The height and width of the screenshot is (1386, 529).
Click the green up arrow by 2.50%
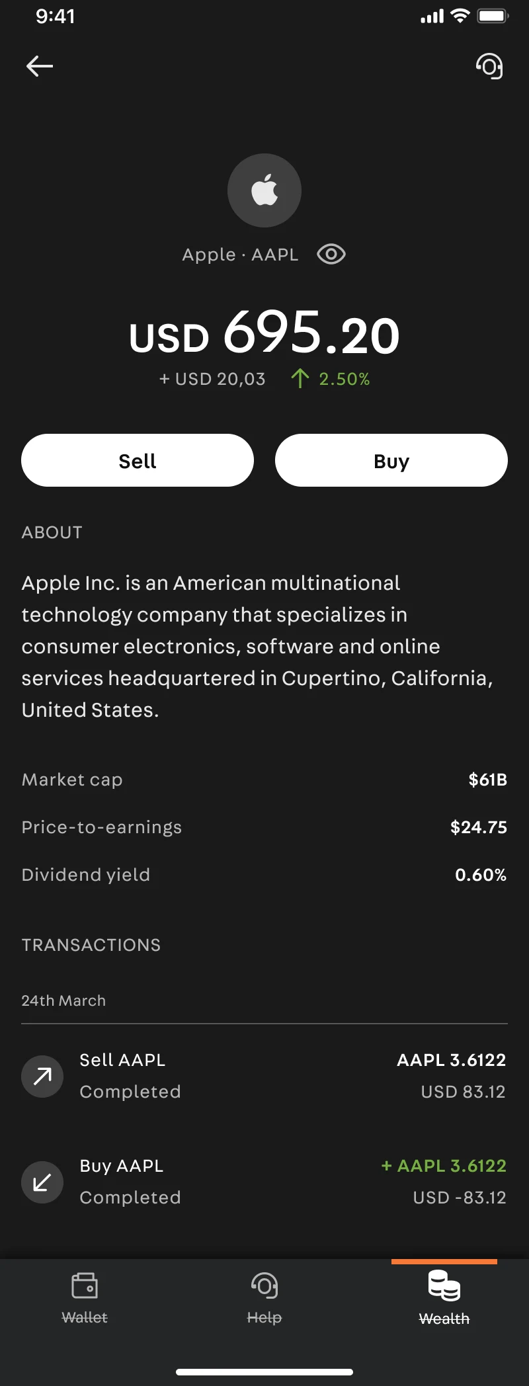click(x=300, y=378)
